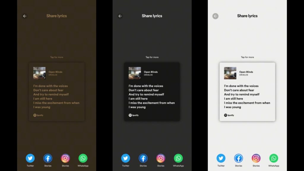Click the back arrow on the white screen
The height and width of the screenshot is (171, 304).
(215, 16)
